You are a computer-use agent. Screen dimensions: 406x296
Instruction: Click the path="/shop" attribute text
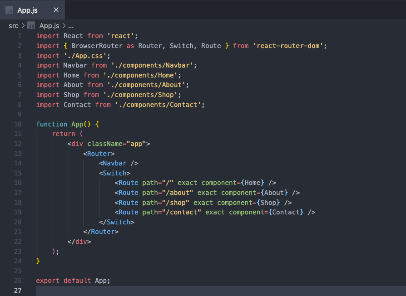coord(166,202)
